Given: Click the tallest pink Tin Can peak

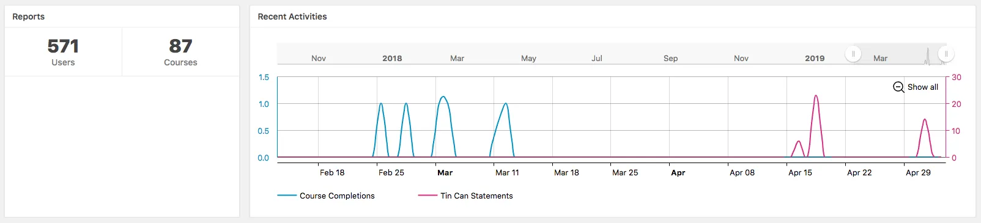Looking at the screenshot, I should pos(816,96).
